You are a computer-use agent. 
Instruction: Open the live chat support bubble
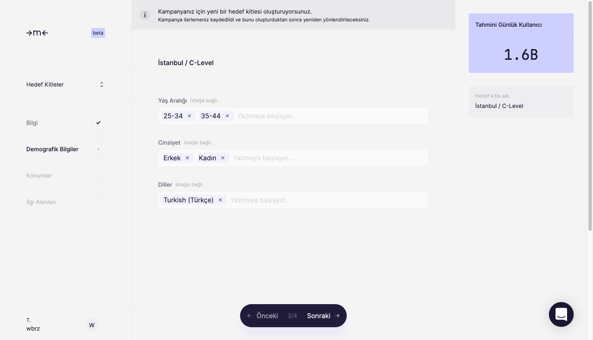coord(561,314)
